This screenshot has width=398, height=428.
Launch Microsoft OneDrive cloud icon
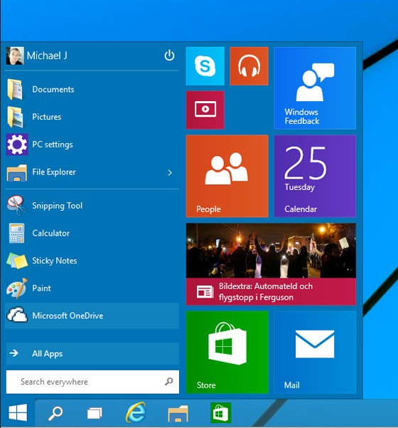(17, 315)
